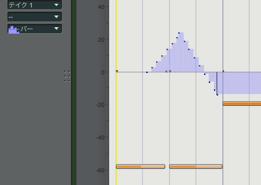Viewport: 261px width, 185px height.
Task: Open the '--' selector dropdown
Action: point(35,17)
